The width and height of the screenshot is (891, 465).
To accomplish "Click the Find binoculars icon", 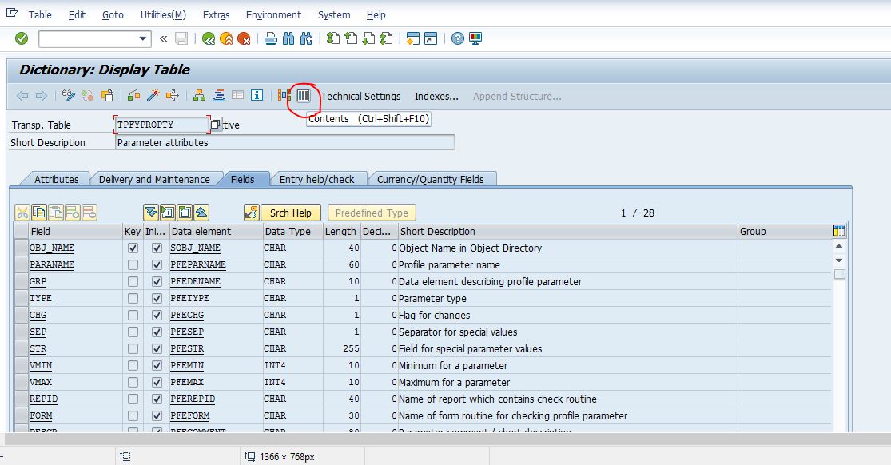I will pyautogui.click(x=289, y=38).
